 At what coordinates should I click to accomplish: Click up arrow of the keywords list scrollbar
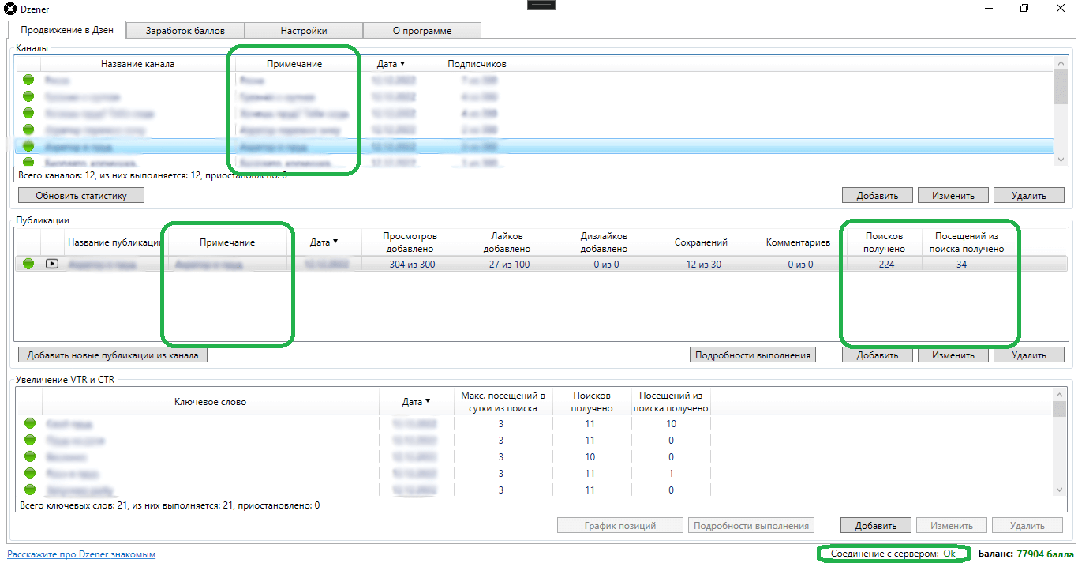(1061, 395)
